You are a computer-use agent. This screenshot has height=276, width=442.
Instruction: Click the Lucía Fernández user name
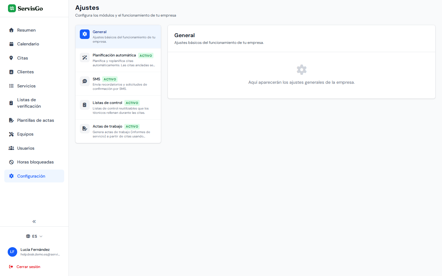(x=35, y=250)
